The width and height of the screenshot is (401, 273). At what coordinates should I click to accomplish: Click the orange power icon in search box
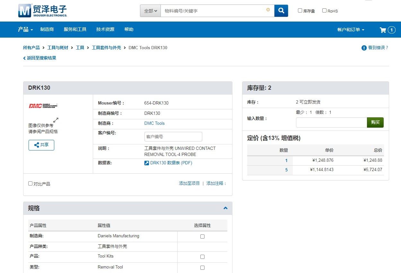click(x=268, y=10)
